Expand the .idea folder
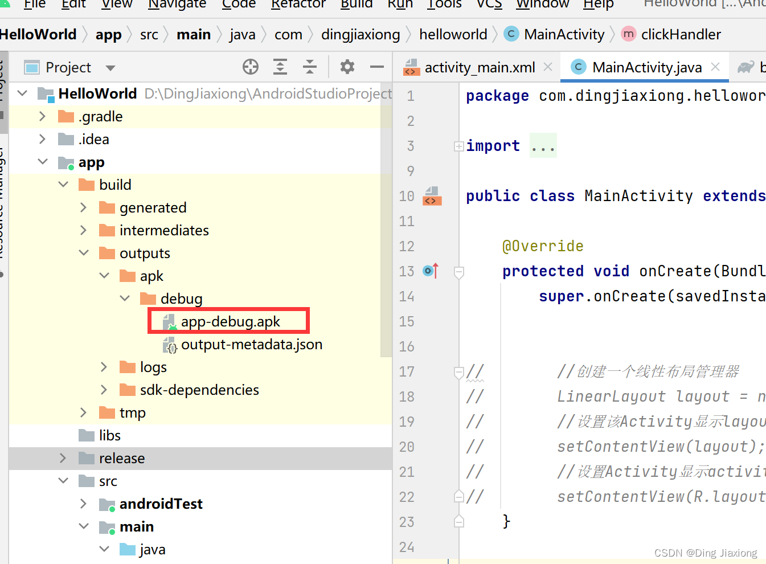The image size is (766, 564). (x=43, y=139)
